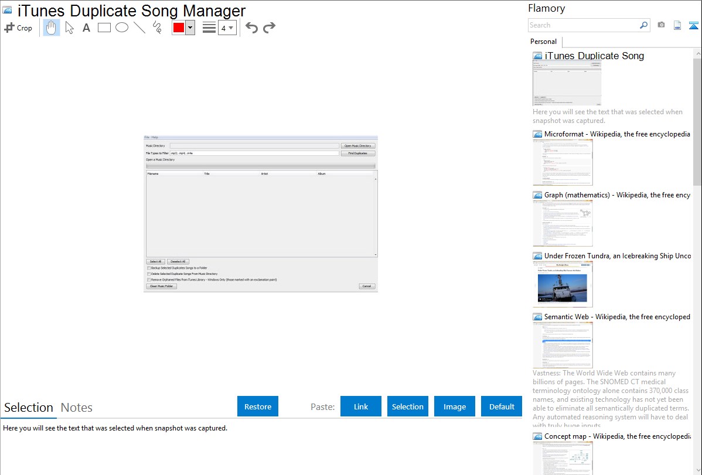Click the Semantic Web - Wikipedia title
The image size is (702, 475).
pos(617,316)
